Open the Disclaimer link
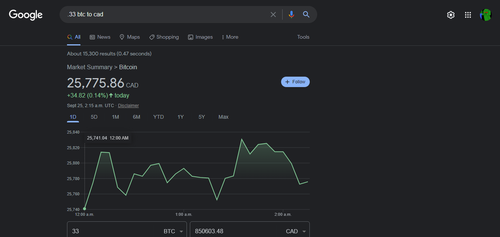Viewport: 500px width, 237px height. tap(128, 106)
